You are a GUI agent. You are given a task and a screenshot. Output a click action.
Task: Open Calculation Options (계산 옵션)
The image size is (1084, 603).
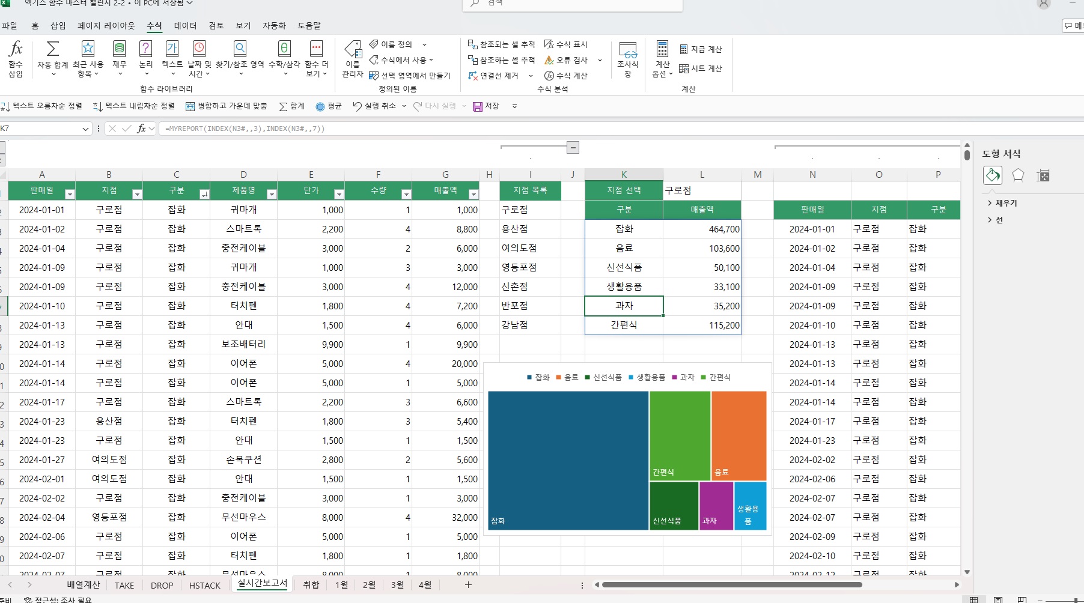coord(662,59)
